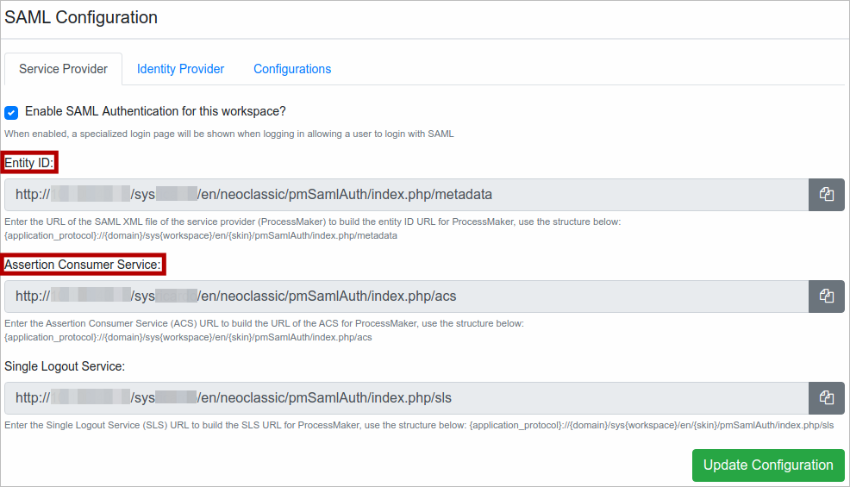Click the 'Enable SAML Authentication for this workspace?' label

click(155, 111)
